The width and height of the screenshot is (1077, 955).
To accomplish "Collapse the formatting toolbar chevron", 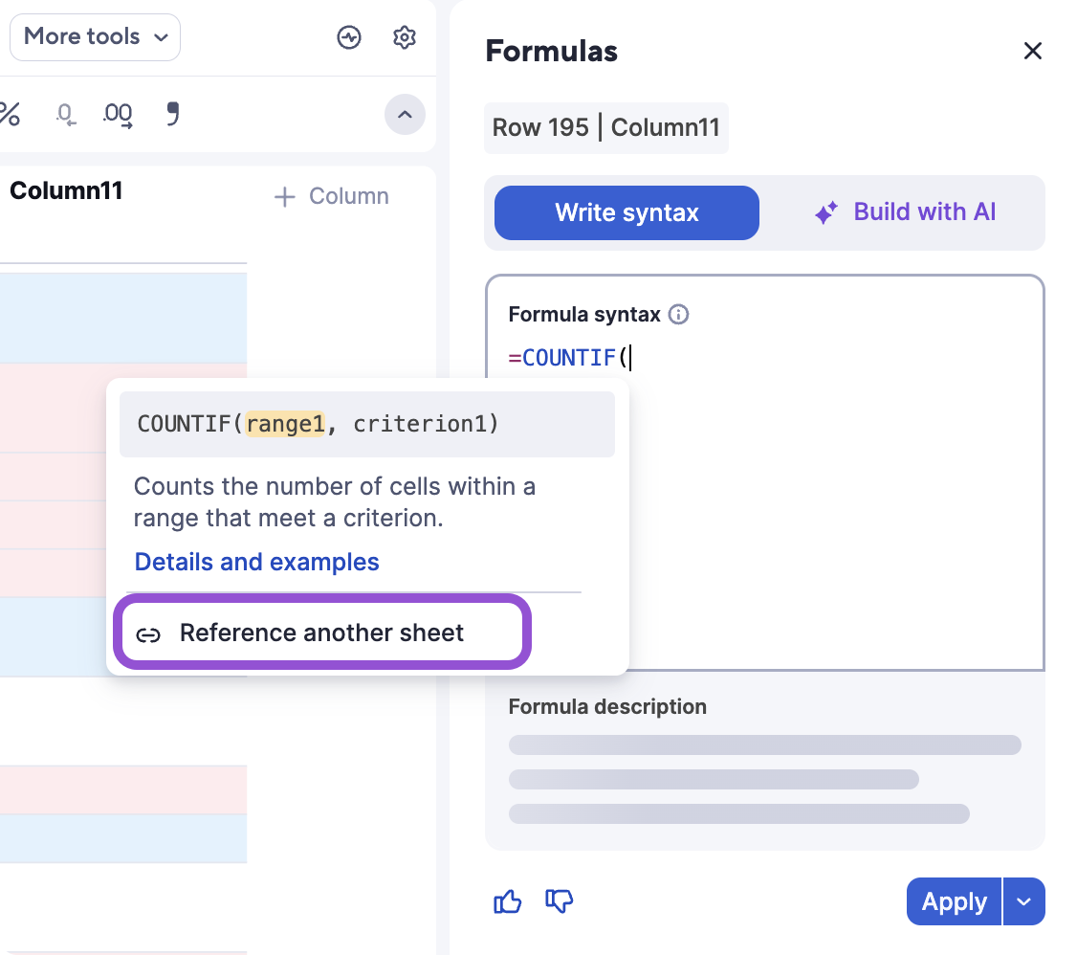I will pyautogui.click(x=405, y=115).
